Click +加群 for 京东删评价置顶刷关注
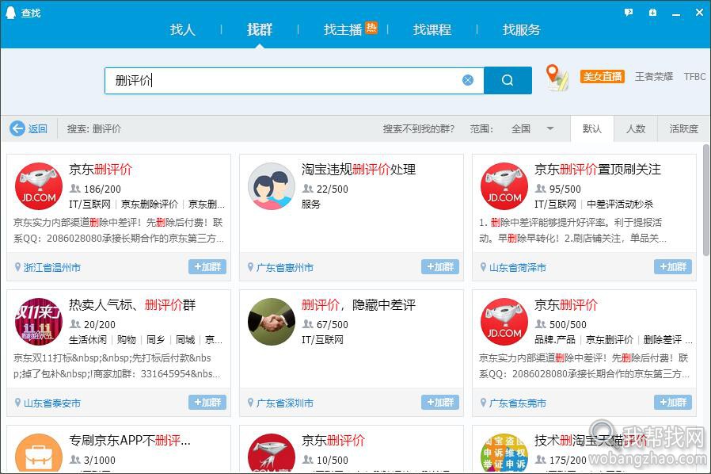Viewport: 711px width, 474px height. click(673, 266)
